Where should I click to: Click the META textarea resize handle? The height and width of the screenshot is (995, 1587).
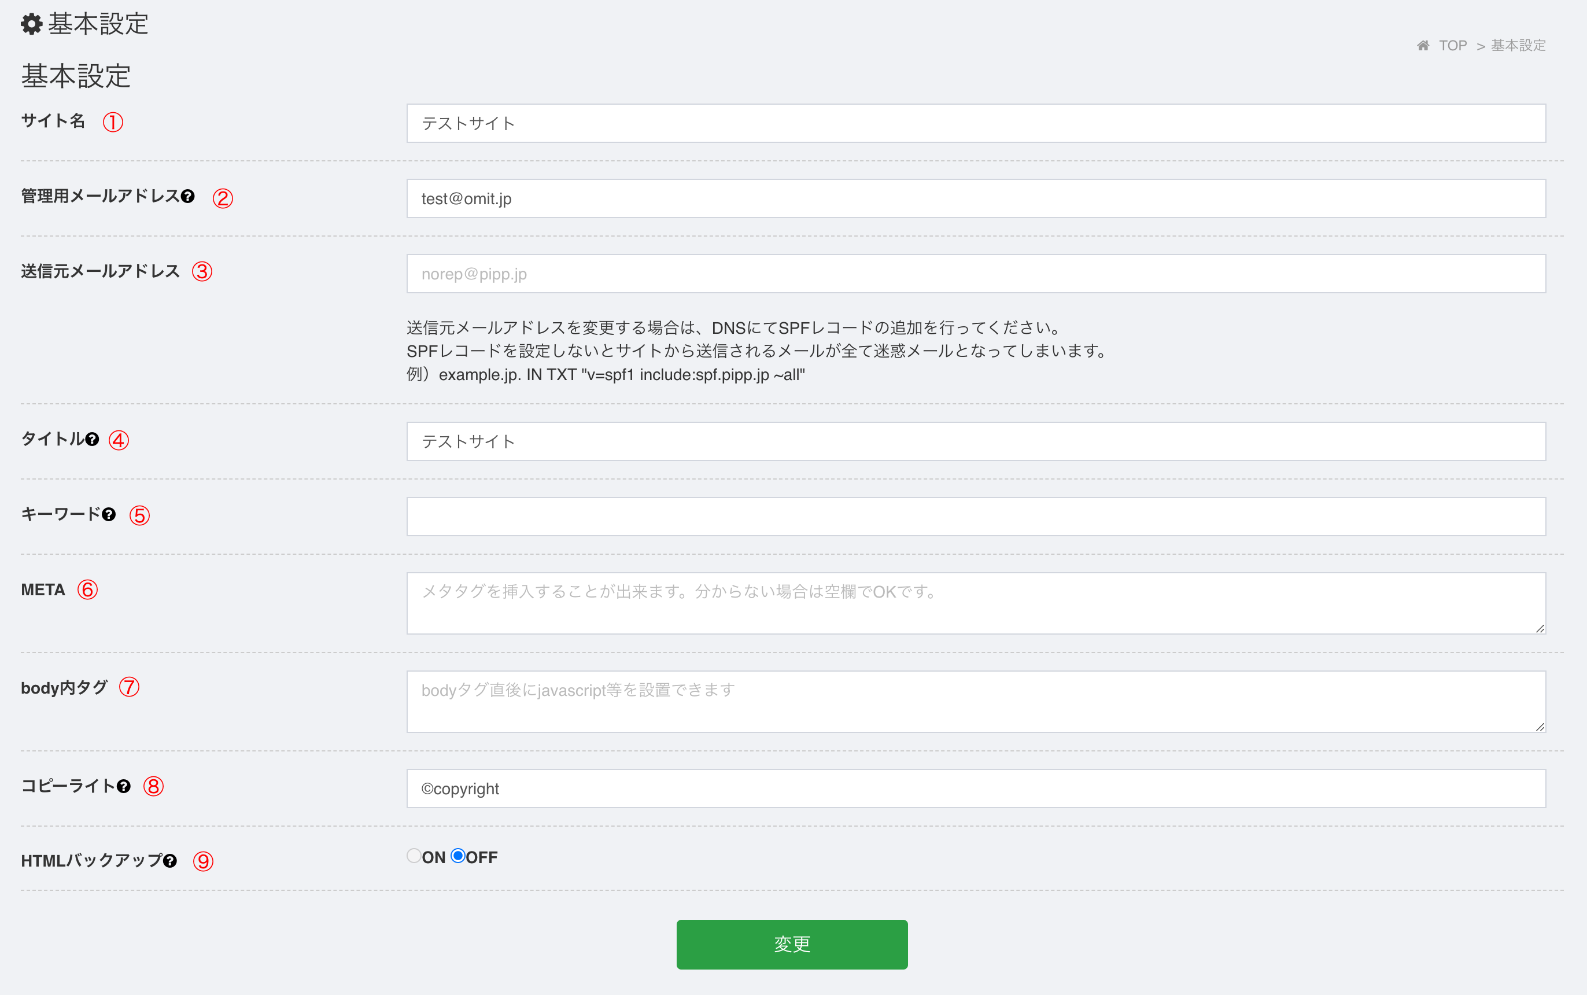1540,628
